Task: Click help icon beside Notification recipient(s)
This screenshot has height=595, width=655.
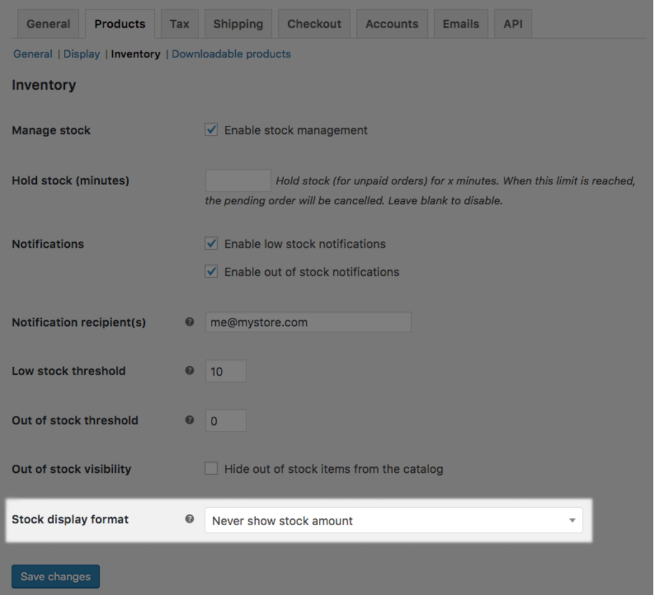Action: click(x=190, y=322)
